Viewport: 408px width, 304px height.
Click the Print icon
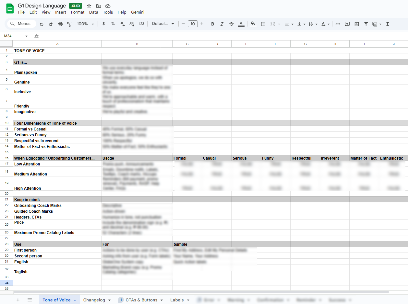pyautogui.click(x=60, y=24)
